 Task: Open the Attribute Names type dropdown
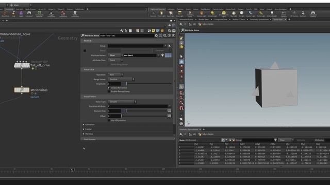[115, 55]
